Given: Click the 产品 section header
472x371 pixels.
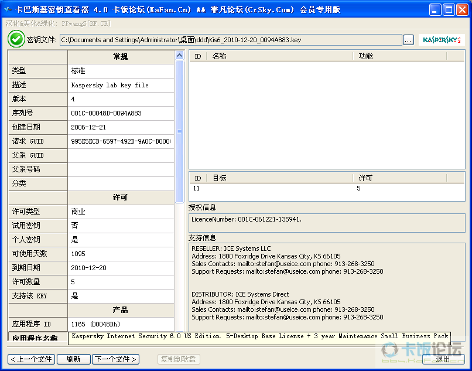Looking at the screenshot, I should 121,310.
